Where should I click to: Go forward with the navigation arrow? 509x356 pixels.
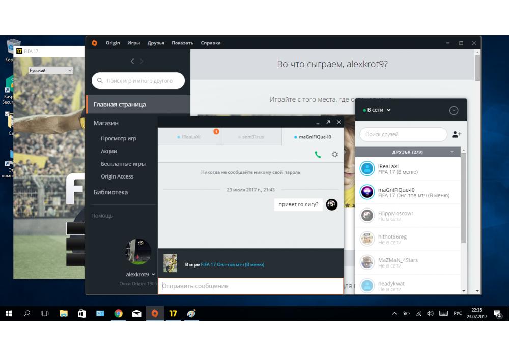(142, 61)
